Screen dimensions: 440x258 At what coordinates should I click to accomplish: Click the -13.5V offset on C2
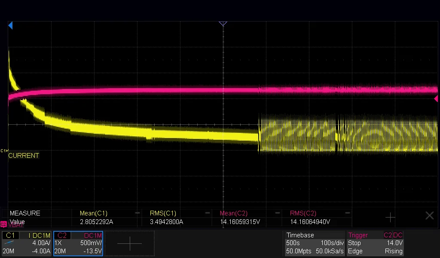point(93,251)
